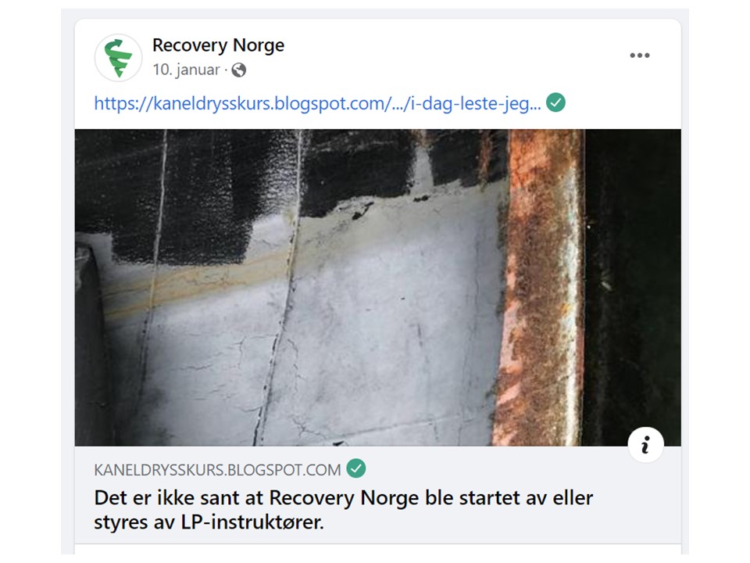Image resolution: width=750 pixels, height=563 pixels.
Task: Click the '10. januar' post timestamp
Action: click(186, 70)
